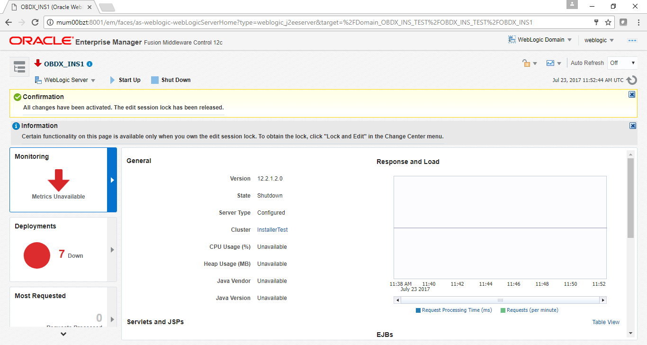
Task: Click the State value Shutdown
Action: tap(270, 196)
